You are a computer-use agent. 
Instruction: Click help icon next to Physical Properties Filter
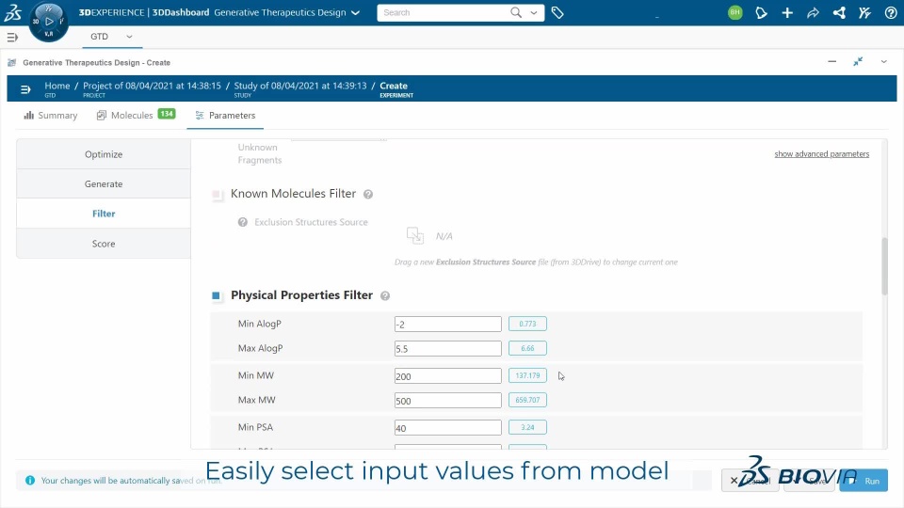[x=385, y=295]
